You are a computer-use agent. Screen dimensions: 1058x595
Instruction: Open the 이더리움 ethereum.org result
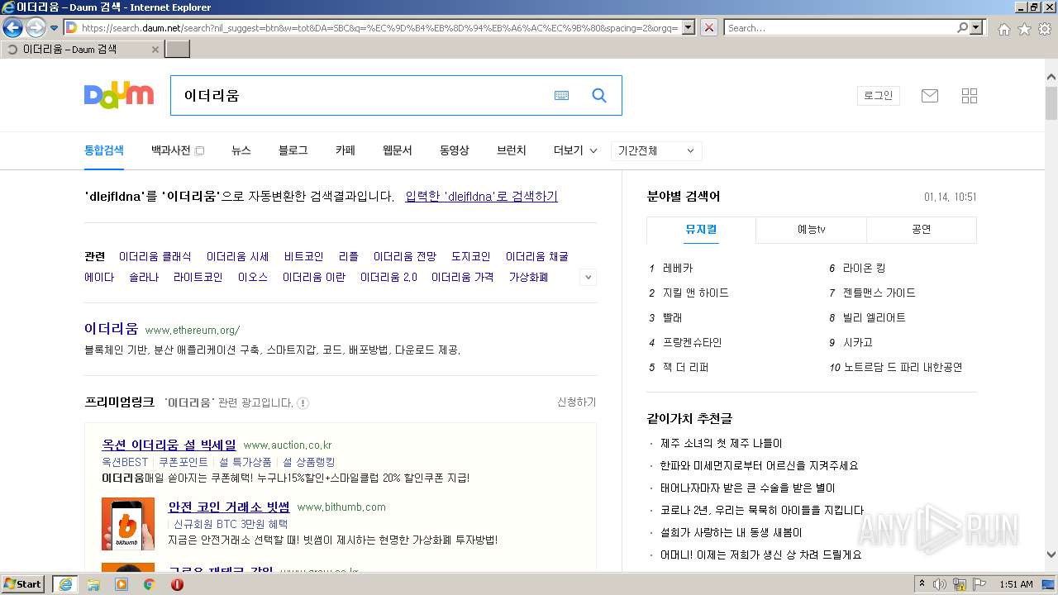111,329
